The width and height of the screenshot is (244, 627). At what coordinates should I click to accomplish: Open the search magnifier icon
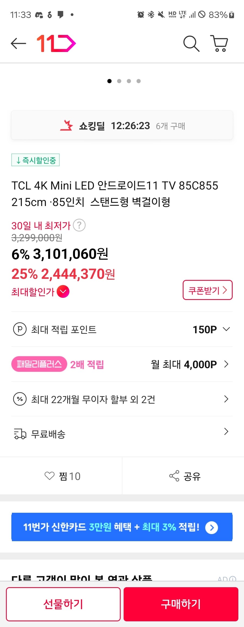pyautogui.click(x=191, y=43)
